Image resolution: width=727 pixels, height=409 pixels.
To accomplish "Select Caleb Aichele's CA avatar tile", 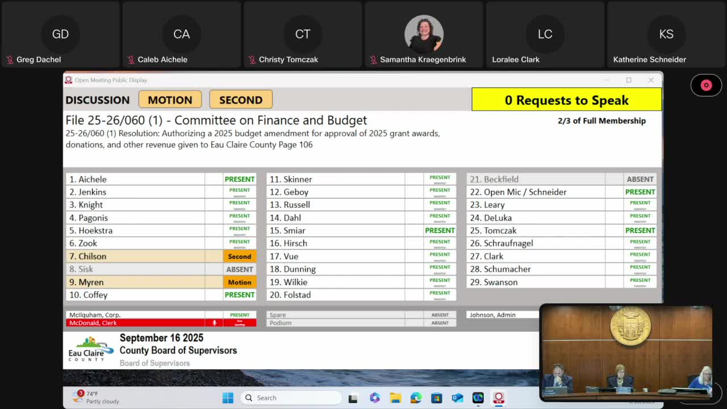I will click(181, 34).
